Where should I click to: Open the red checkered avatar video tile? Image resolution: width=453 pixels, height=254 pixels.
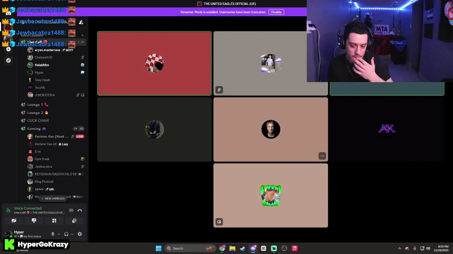[154, 64]
